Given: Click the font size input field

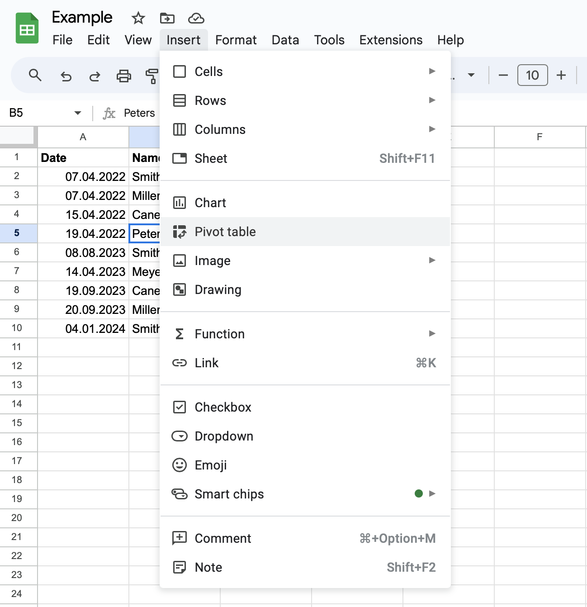Looking at the screenshot, I should [532, 75].
